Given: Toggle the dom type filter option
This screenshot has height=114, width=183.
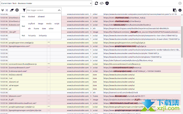Looking at the screenshot, I should tap(44, 28).
